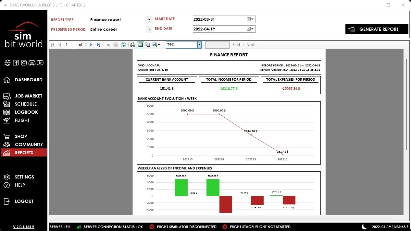Open the YouTube channel icon
The height and width of the screenshot is (231, 411).
pyautogui.click(x=40, y=63)
